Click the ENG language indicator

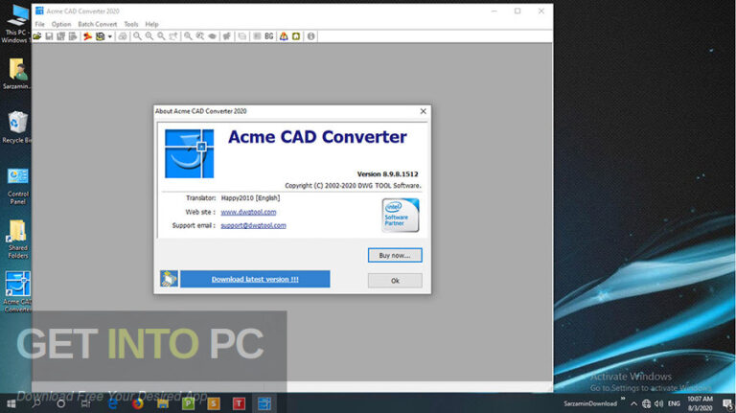pyautogui.click(x=674, y=403)
